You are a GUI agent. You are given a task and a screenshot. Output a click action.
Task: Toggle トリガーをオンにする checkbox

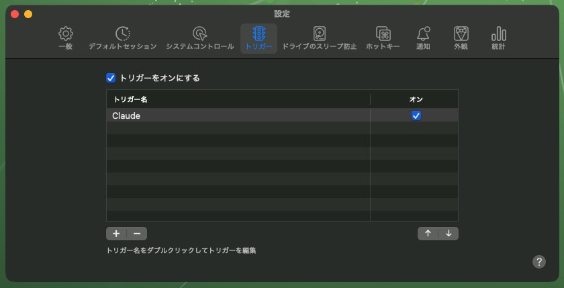point(111,78)
